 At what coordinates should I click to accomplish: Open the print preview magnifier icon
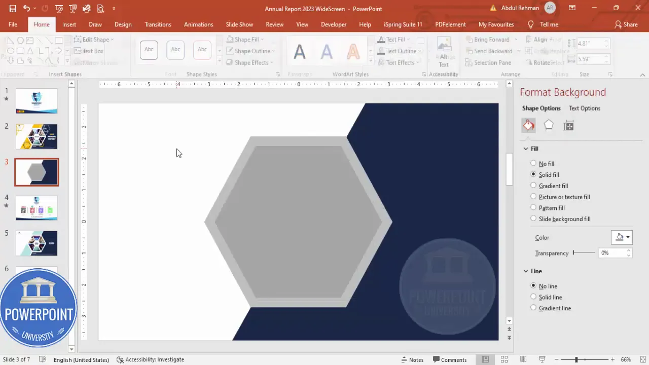(100, 9)
